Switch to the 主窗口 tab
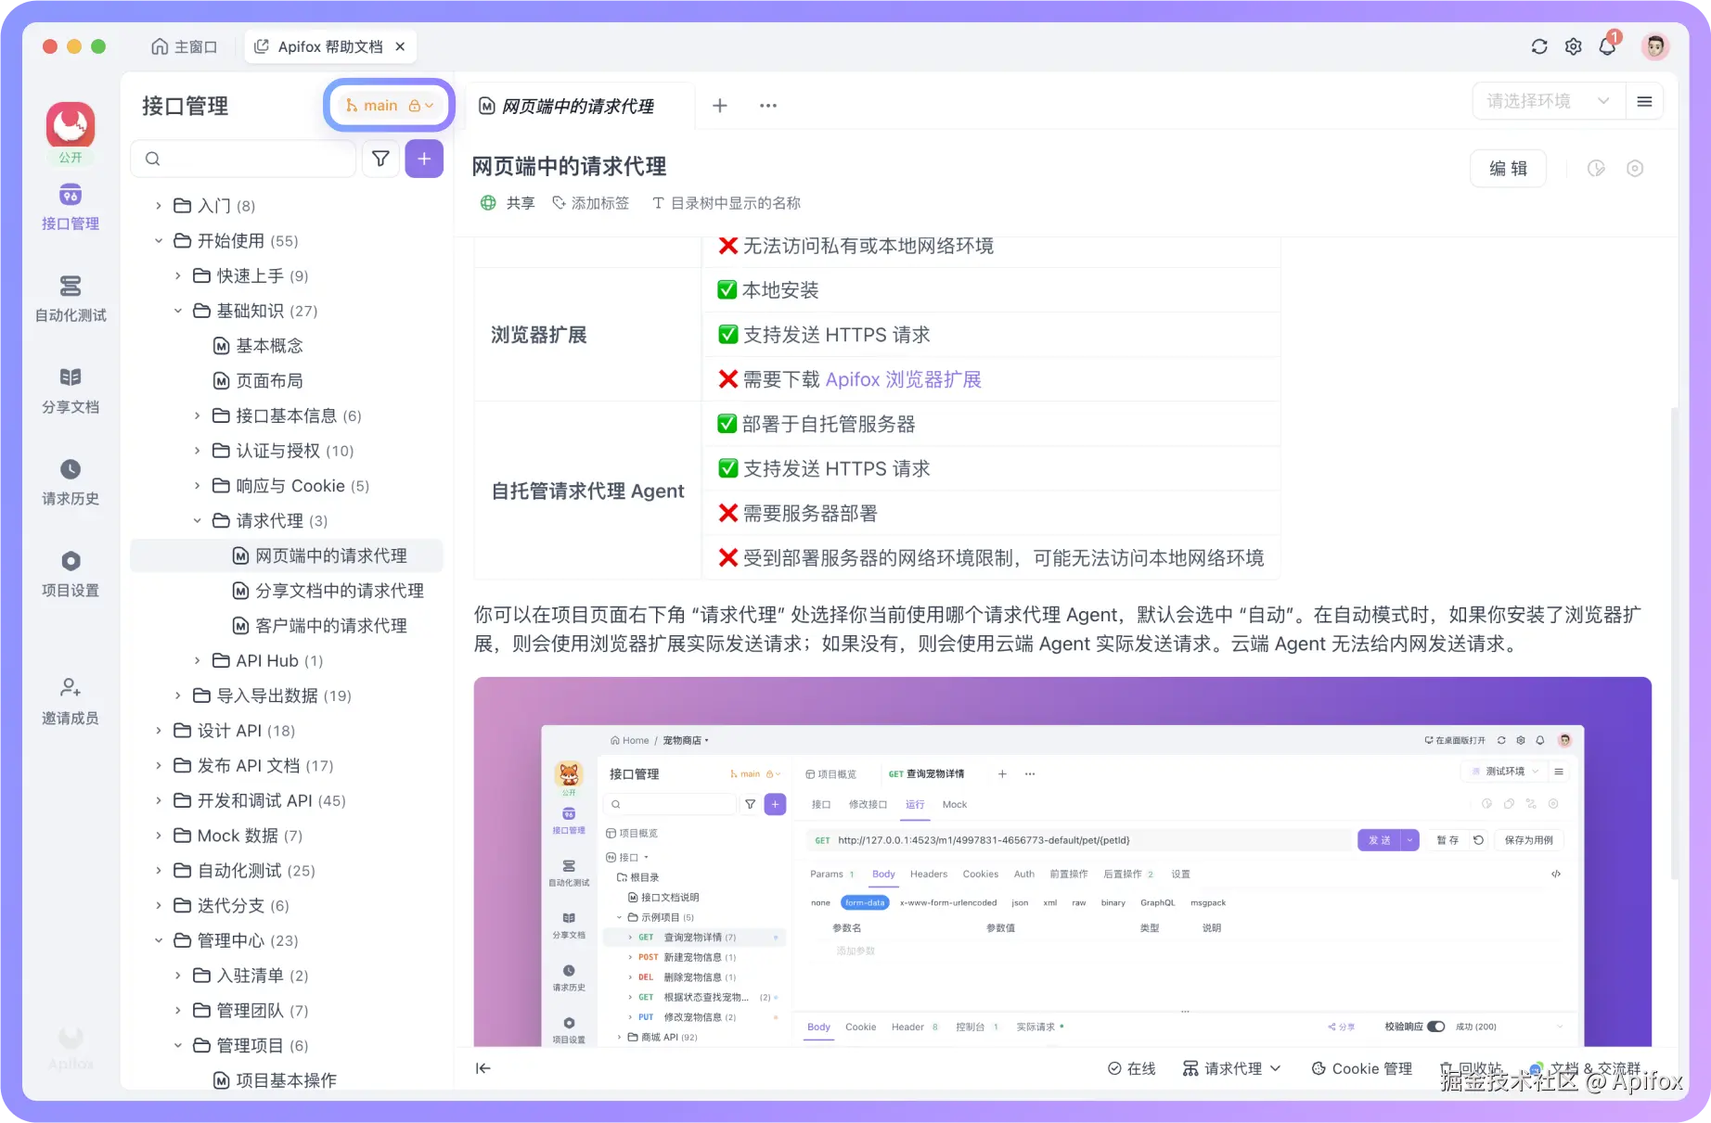This screenshot has height=1123, width=1711. (184, 45)
